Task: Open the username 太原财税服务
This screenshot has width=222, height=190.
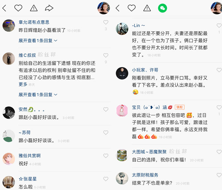Action: [x=145, y=175]
